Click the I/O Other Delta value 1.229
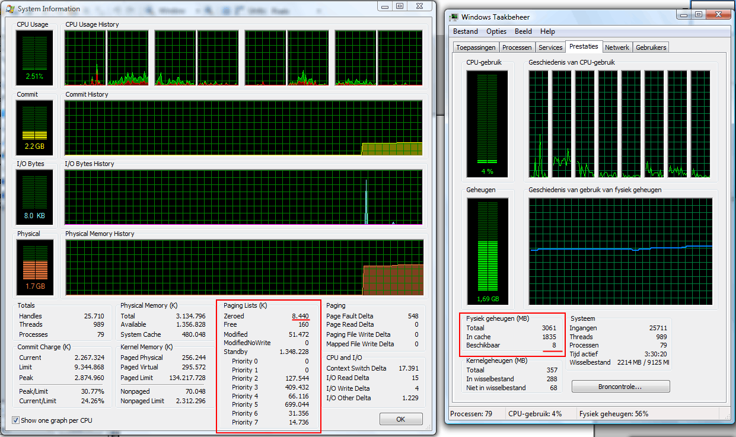736x437 pixels. pos(410,398)
